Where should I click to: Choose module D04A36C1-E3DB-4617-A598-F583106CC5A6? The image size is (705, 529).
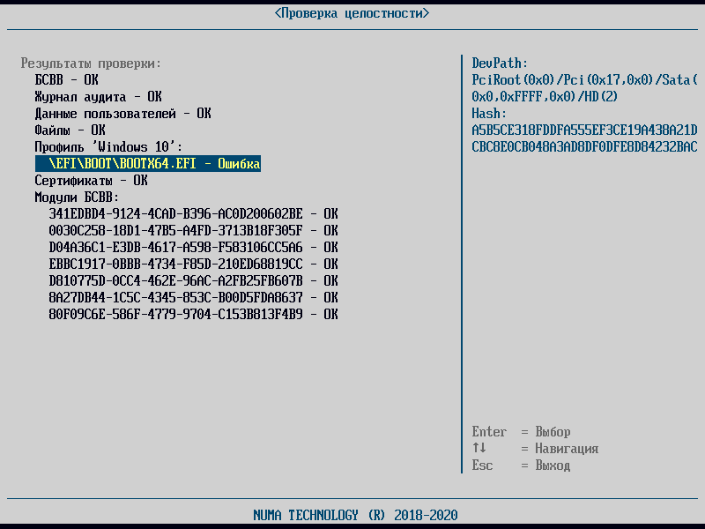(193, 248)
